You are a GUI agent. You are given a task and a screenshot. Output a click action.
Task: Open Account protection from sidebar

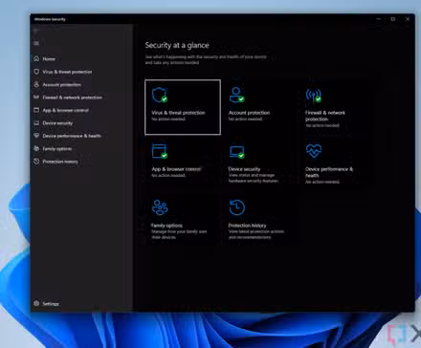pos(62,85)
